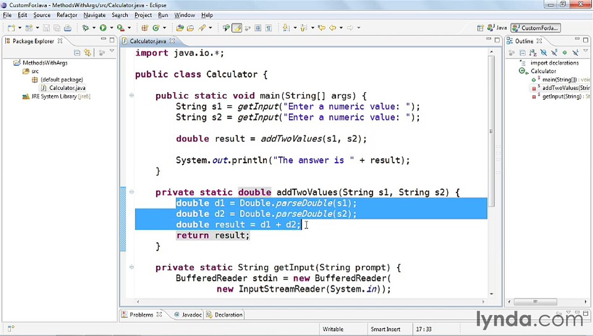Toggle Hide Fields in the Outline view

(544, 52)
